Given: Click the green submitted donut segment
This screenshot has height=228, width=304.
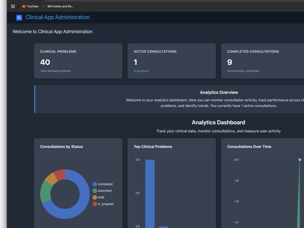Looking at the screenshot, I should tap(46, 192).
